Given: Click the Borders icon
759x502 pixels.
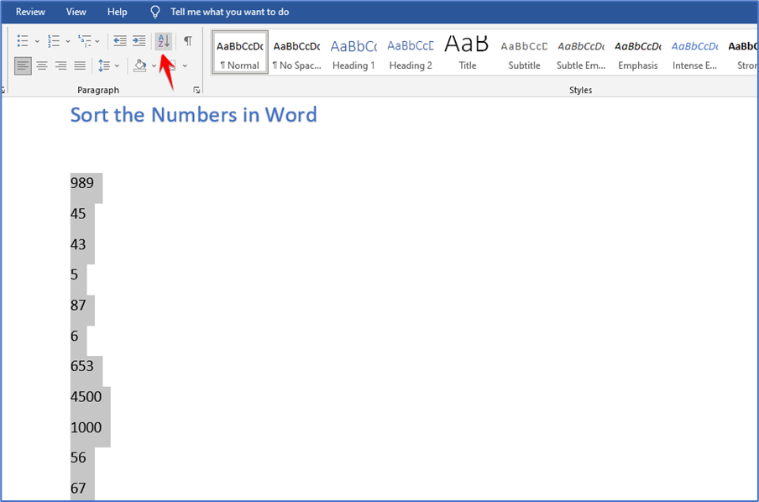Looking at the screenshot, I should pos(171,65).
